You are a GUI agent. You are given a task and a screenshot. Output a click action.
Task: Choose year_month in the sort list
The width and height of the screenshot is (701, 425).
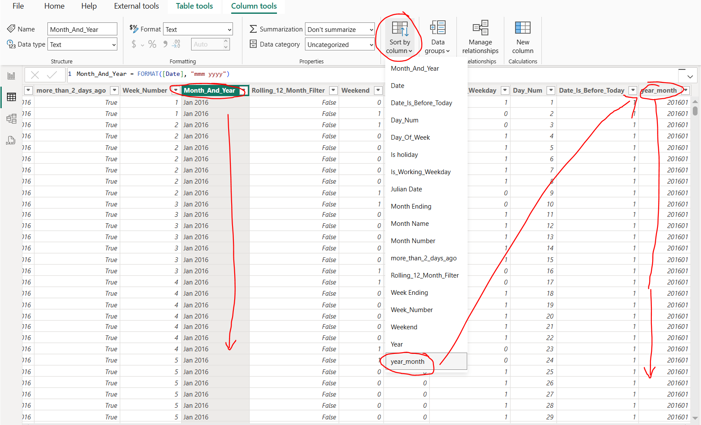[426, 362]
